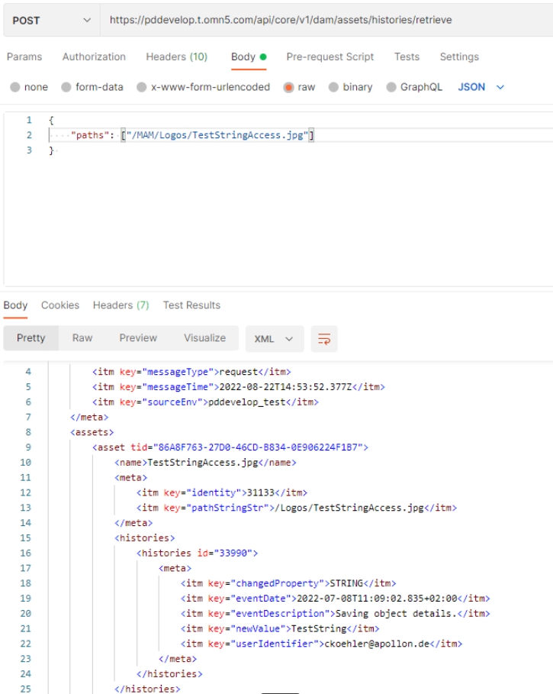Open the Authorization tab
553x694 pixels.
click(x=94, y=56)
